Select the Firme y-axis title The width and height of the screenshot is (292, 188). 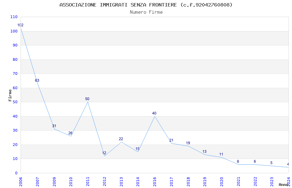[10, 95]
